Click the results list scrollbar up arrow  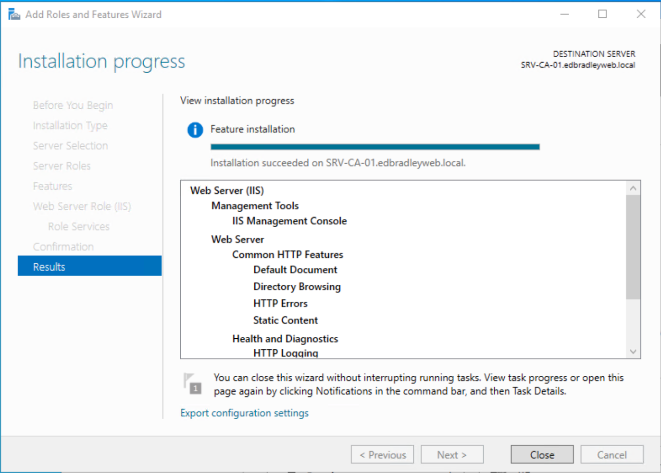click(633, 187)
